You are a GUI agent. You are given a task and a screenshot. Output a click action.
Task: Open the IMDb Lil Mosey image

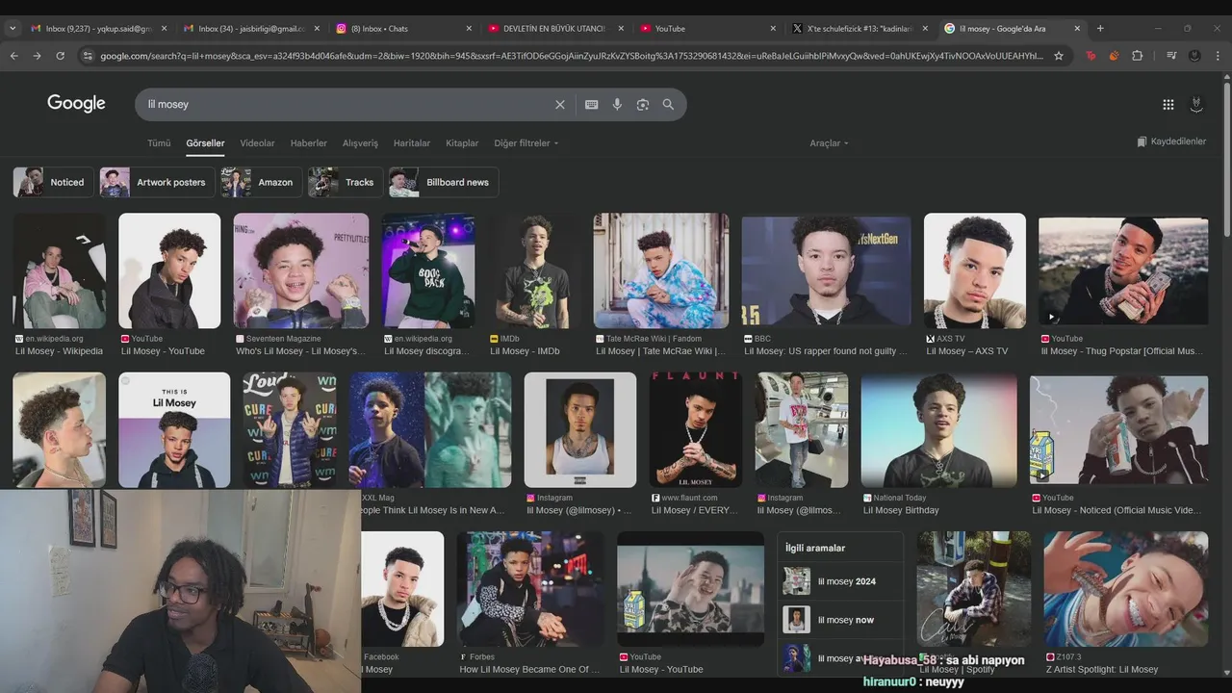coord(537,271)
